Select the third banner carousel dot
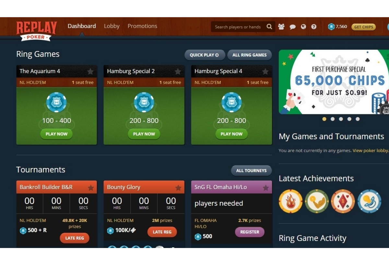The height and width of the screenshot is (259, 389). click(x=341, y=119)
